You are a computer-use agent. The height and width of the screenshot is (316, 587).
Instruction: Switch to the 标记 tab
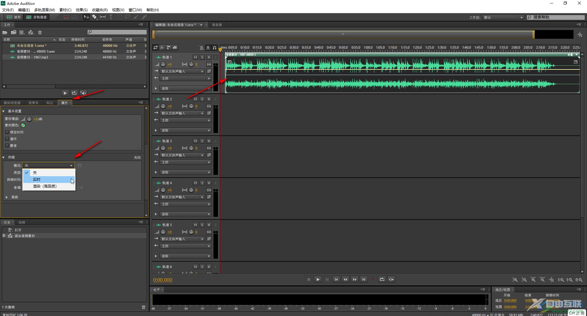[x=50, y=103]
